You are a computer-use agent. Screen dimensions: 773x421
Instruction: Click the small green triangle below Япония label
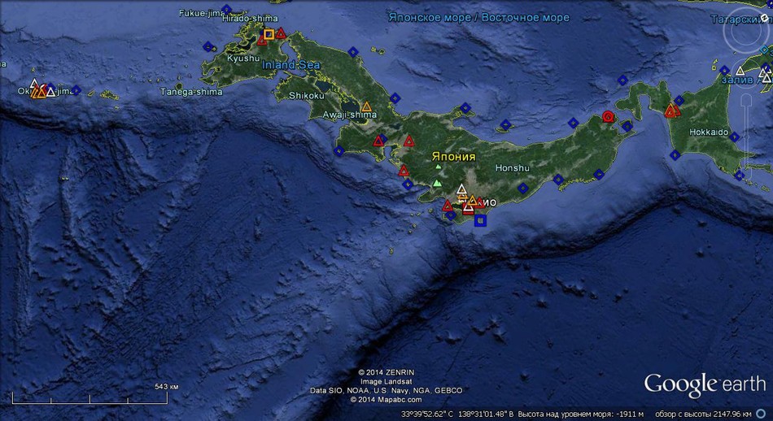[x=439, y=167]
